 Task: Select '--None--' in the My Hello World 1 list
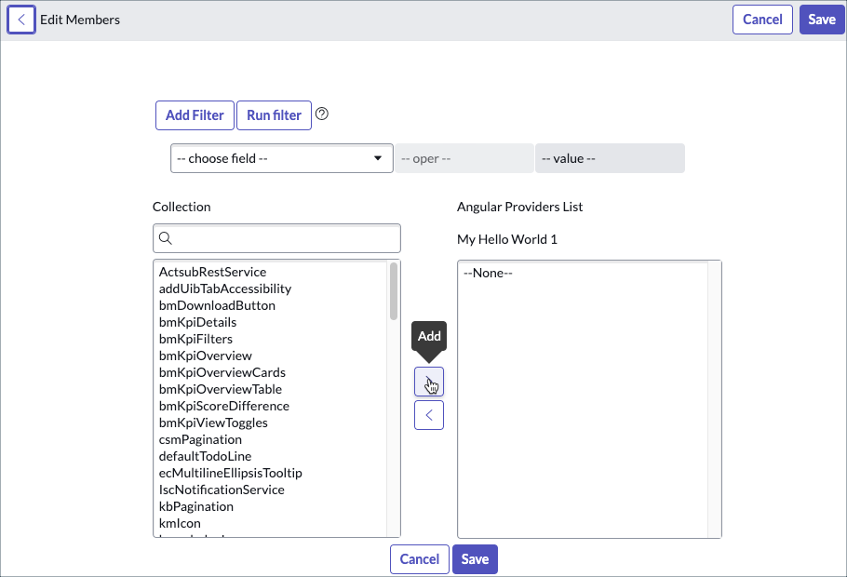pyautogui.click(x=486, y=273)
